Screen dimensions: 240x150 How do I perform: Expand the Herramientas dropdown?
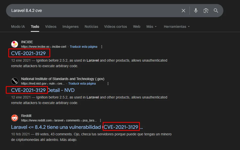point(177,27)
